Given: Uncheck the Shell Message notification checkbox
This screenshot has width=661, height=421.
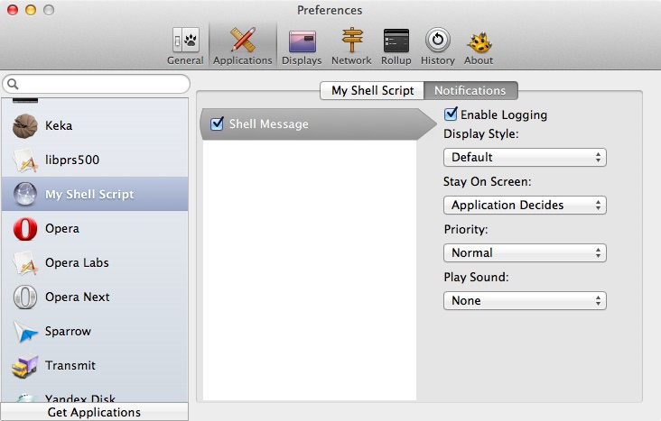Looking at the screenshot, I should pos(217,124).
